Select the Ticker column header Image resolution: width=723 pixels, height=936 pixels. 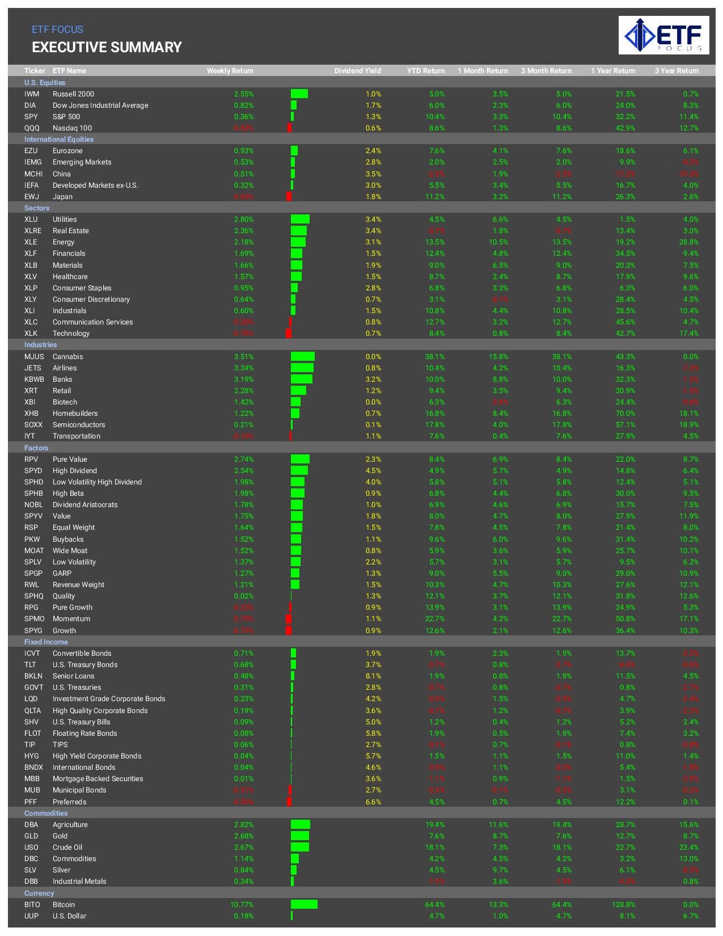(35, 71)
